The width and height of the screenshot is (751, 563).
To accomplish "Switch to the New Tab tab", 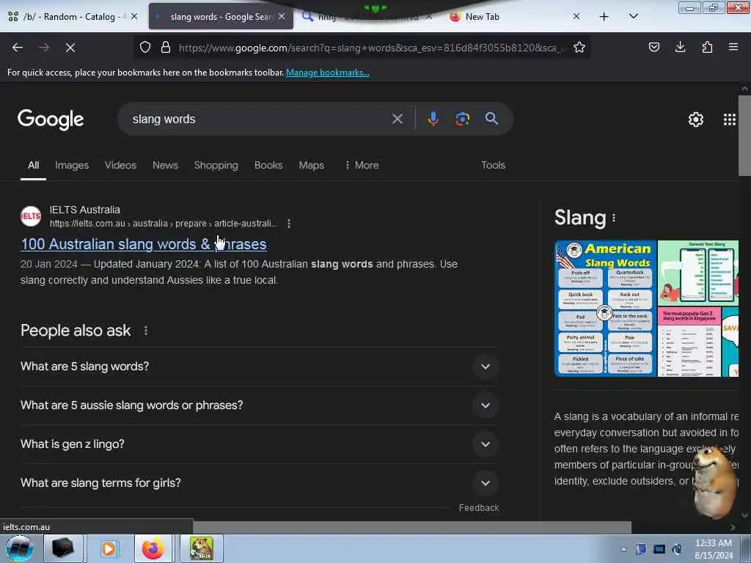I will [513, 17].
